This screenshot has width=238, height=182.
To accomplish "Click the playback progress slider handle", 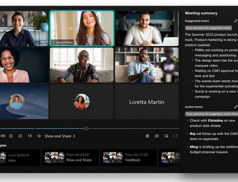I will (x=86, y=128).
